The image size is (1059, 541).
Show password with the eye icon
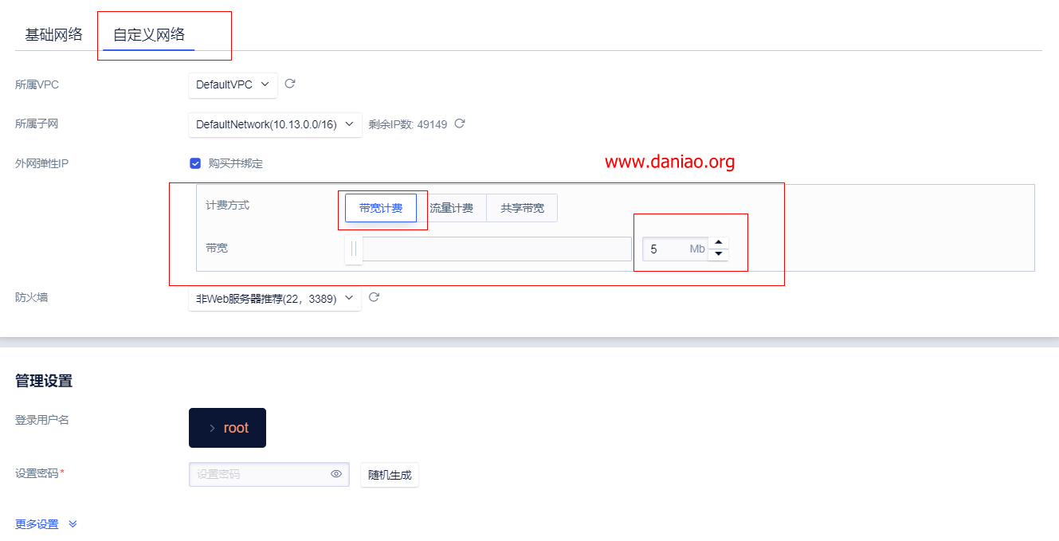(336, 474)
